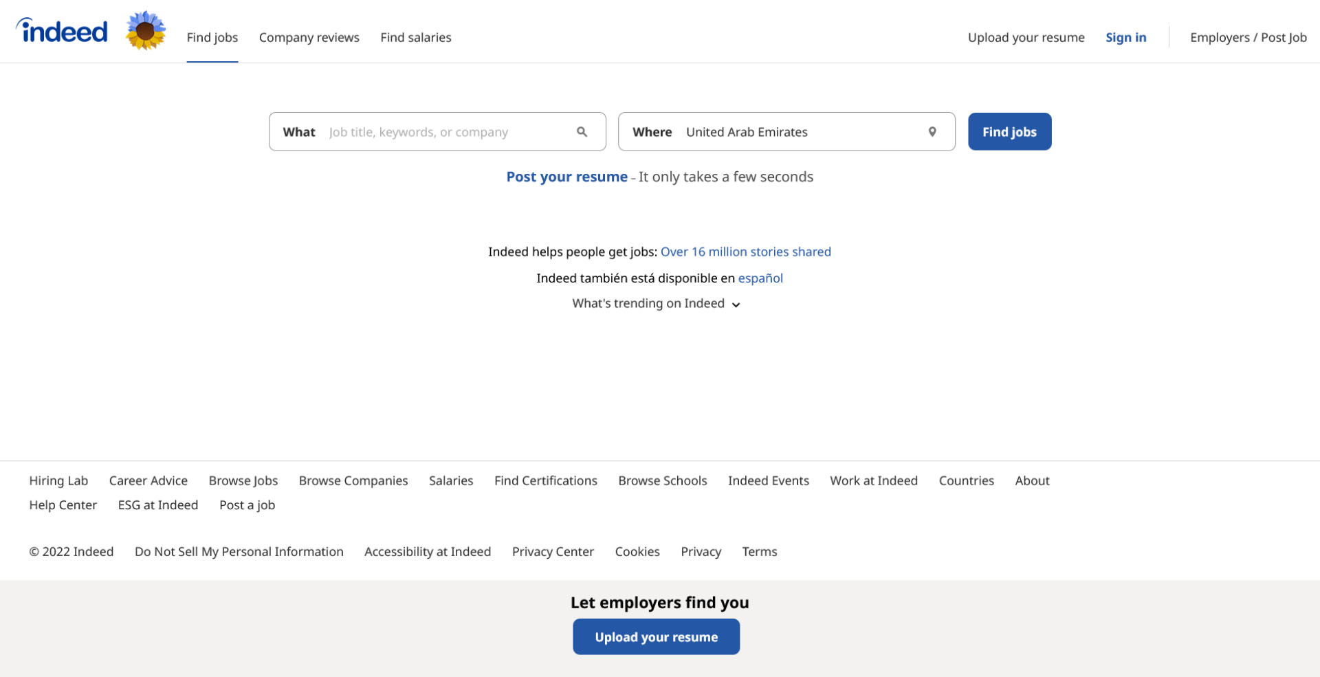Viewport: 1320px width, 677px height.
Task: Open the Company reviews tab
Action: click(x=309, y=37)
